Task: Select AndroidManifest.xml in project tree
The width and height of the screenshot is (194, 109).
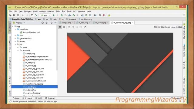Action: [31, 32]
